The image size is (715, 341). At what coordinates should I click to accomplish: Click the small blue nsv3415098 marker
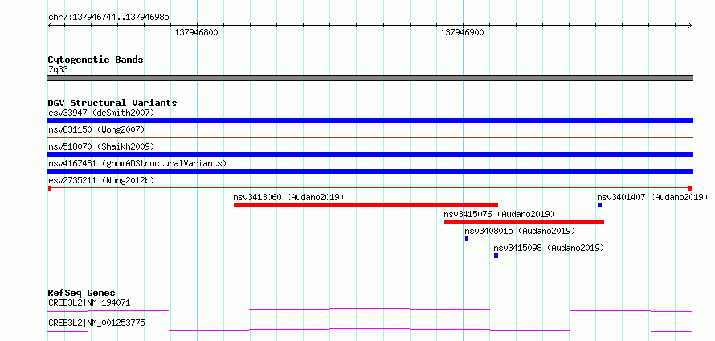496,256
